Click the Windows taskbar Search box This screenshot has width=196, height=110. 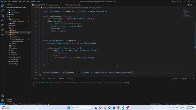point(82,108)
